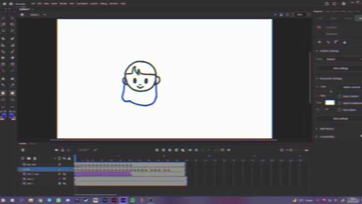Open the Control menu
The image size is (362, 204).
click(94, 4)
